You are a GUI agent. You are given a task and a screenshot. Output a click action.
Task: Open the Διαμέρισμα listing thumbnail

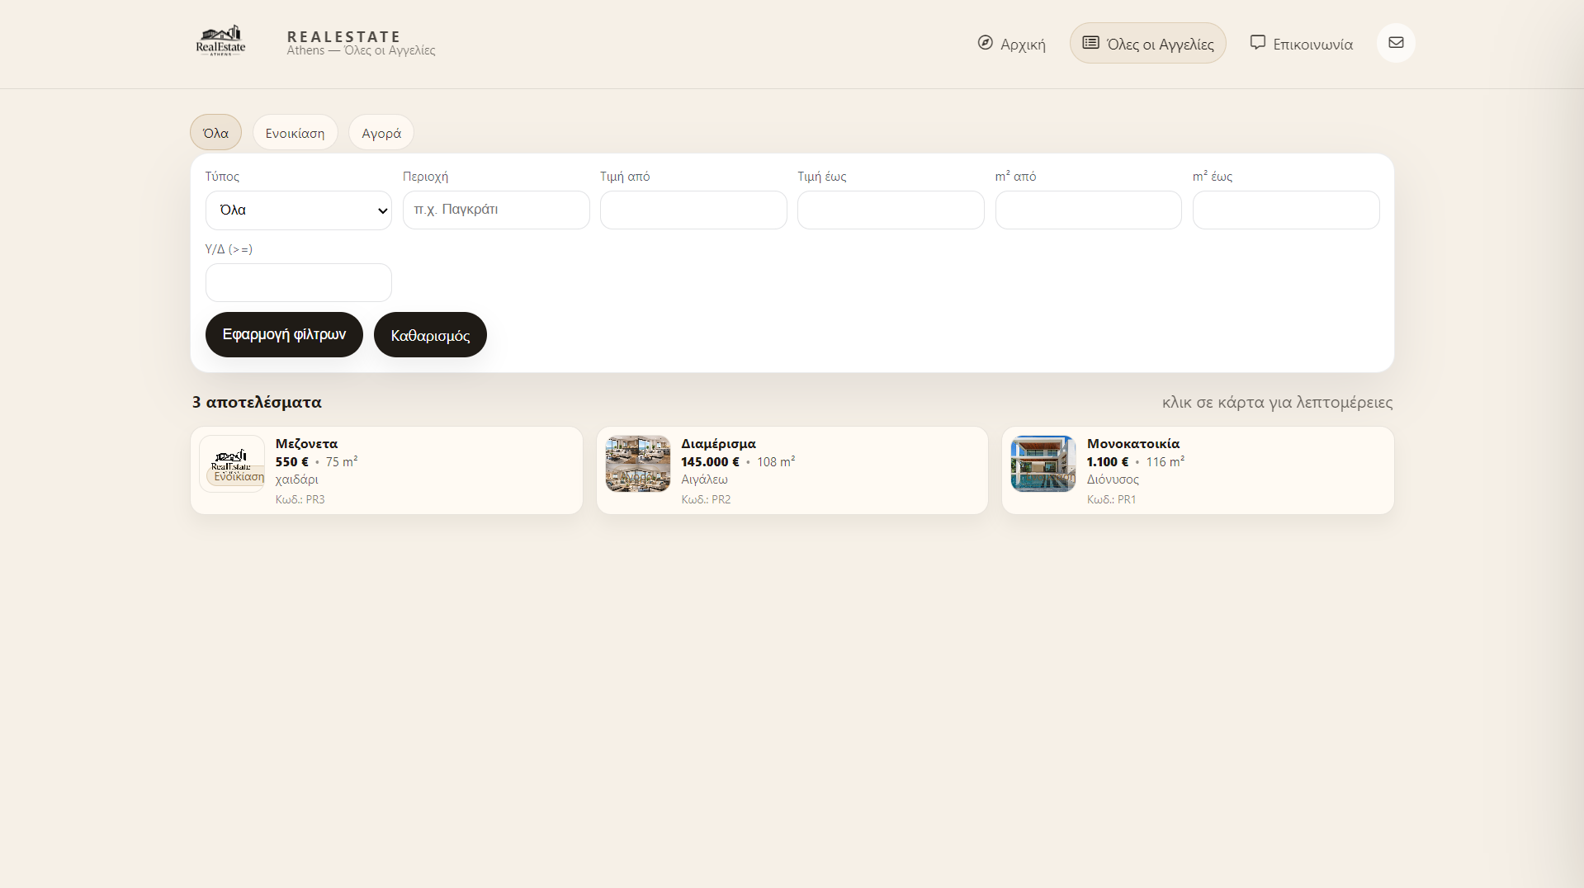click(637, 464)
